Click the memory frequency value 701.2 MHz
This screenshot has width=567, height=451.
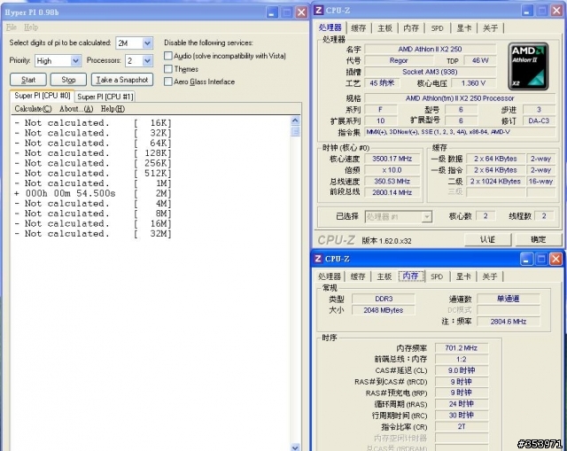[x=461, y=348]
